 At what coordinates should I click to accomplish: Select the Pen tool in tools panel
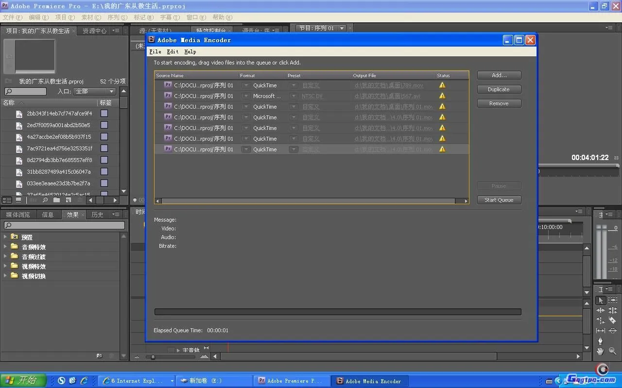[x=601, y=341]
